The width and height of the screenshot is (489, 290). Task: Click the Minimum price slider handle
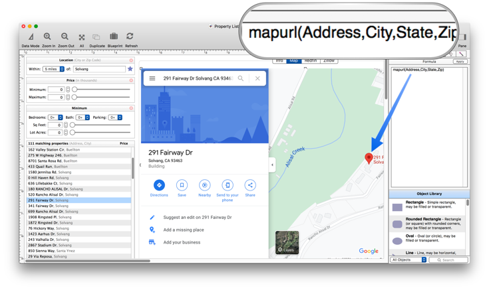(x=75, y=90)
